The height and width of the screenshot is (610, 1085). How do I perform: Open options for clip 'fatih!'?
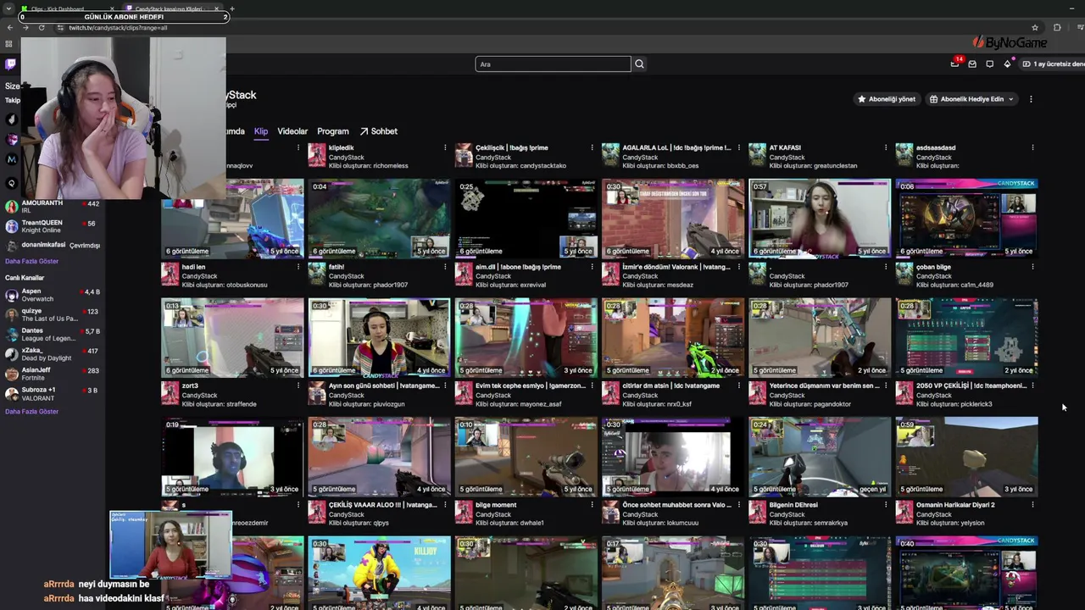click(x=445, y=267)
